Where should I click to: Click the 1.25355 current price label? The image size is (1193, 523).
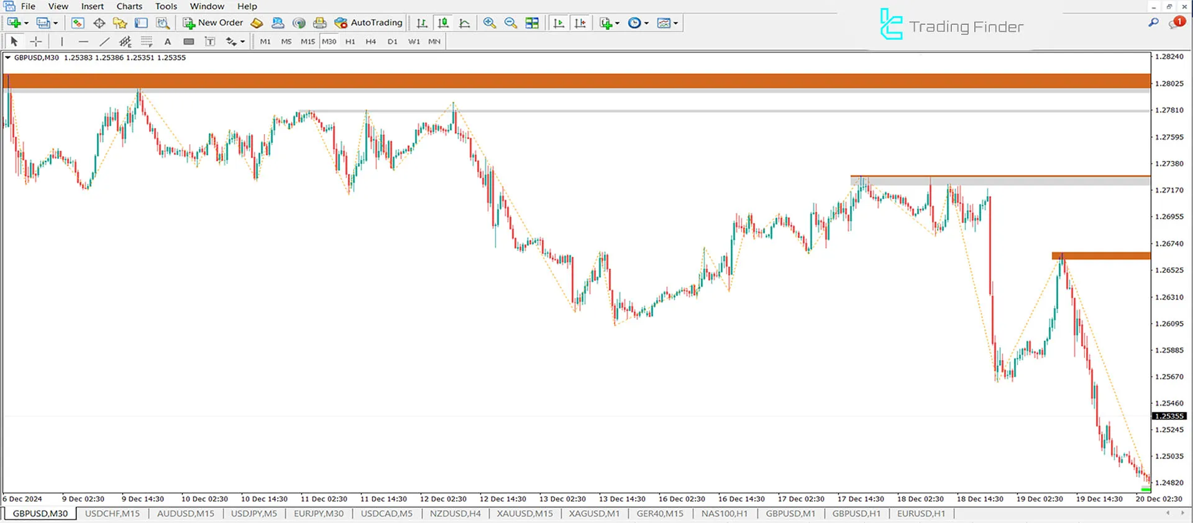(1169, 416)
